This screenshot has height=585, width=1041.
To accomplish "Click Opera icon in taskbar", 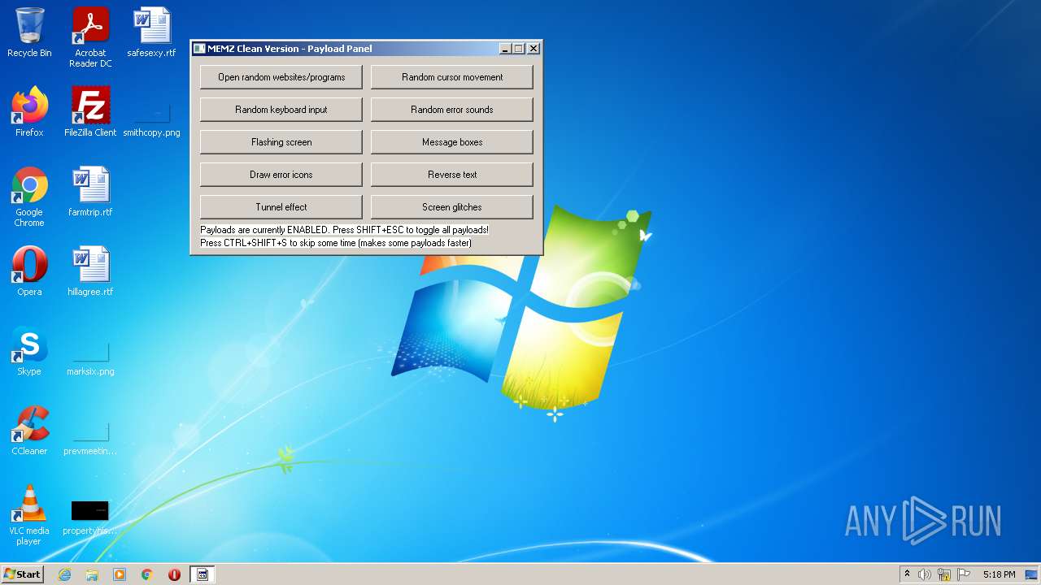I will 174,574.
